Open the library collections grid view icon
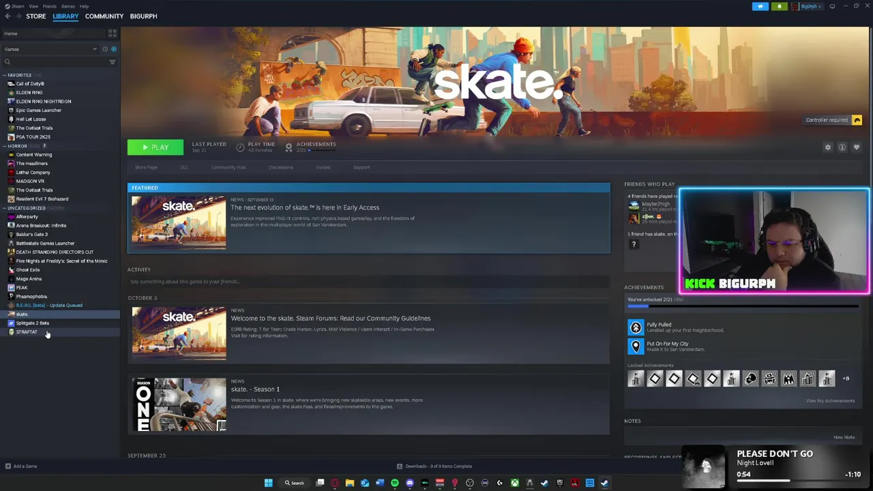Viewport: 873px width, 491px height. click(113, 33)
